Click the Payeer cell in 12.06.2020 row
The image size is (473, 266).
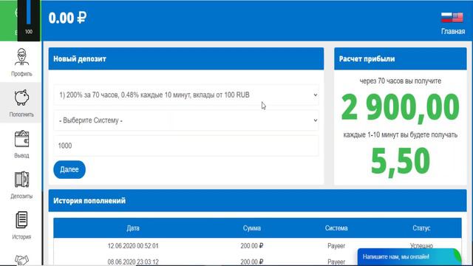(336, 246)
